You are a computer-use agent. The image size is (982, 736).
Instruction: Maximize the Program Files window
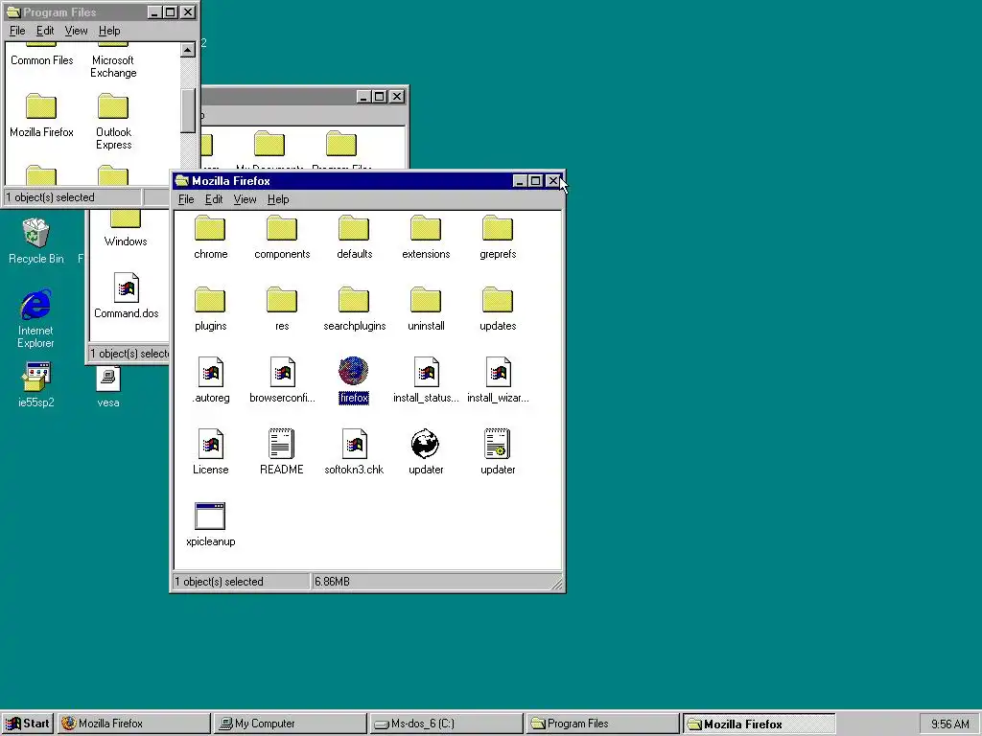point(171,12)
